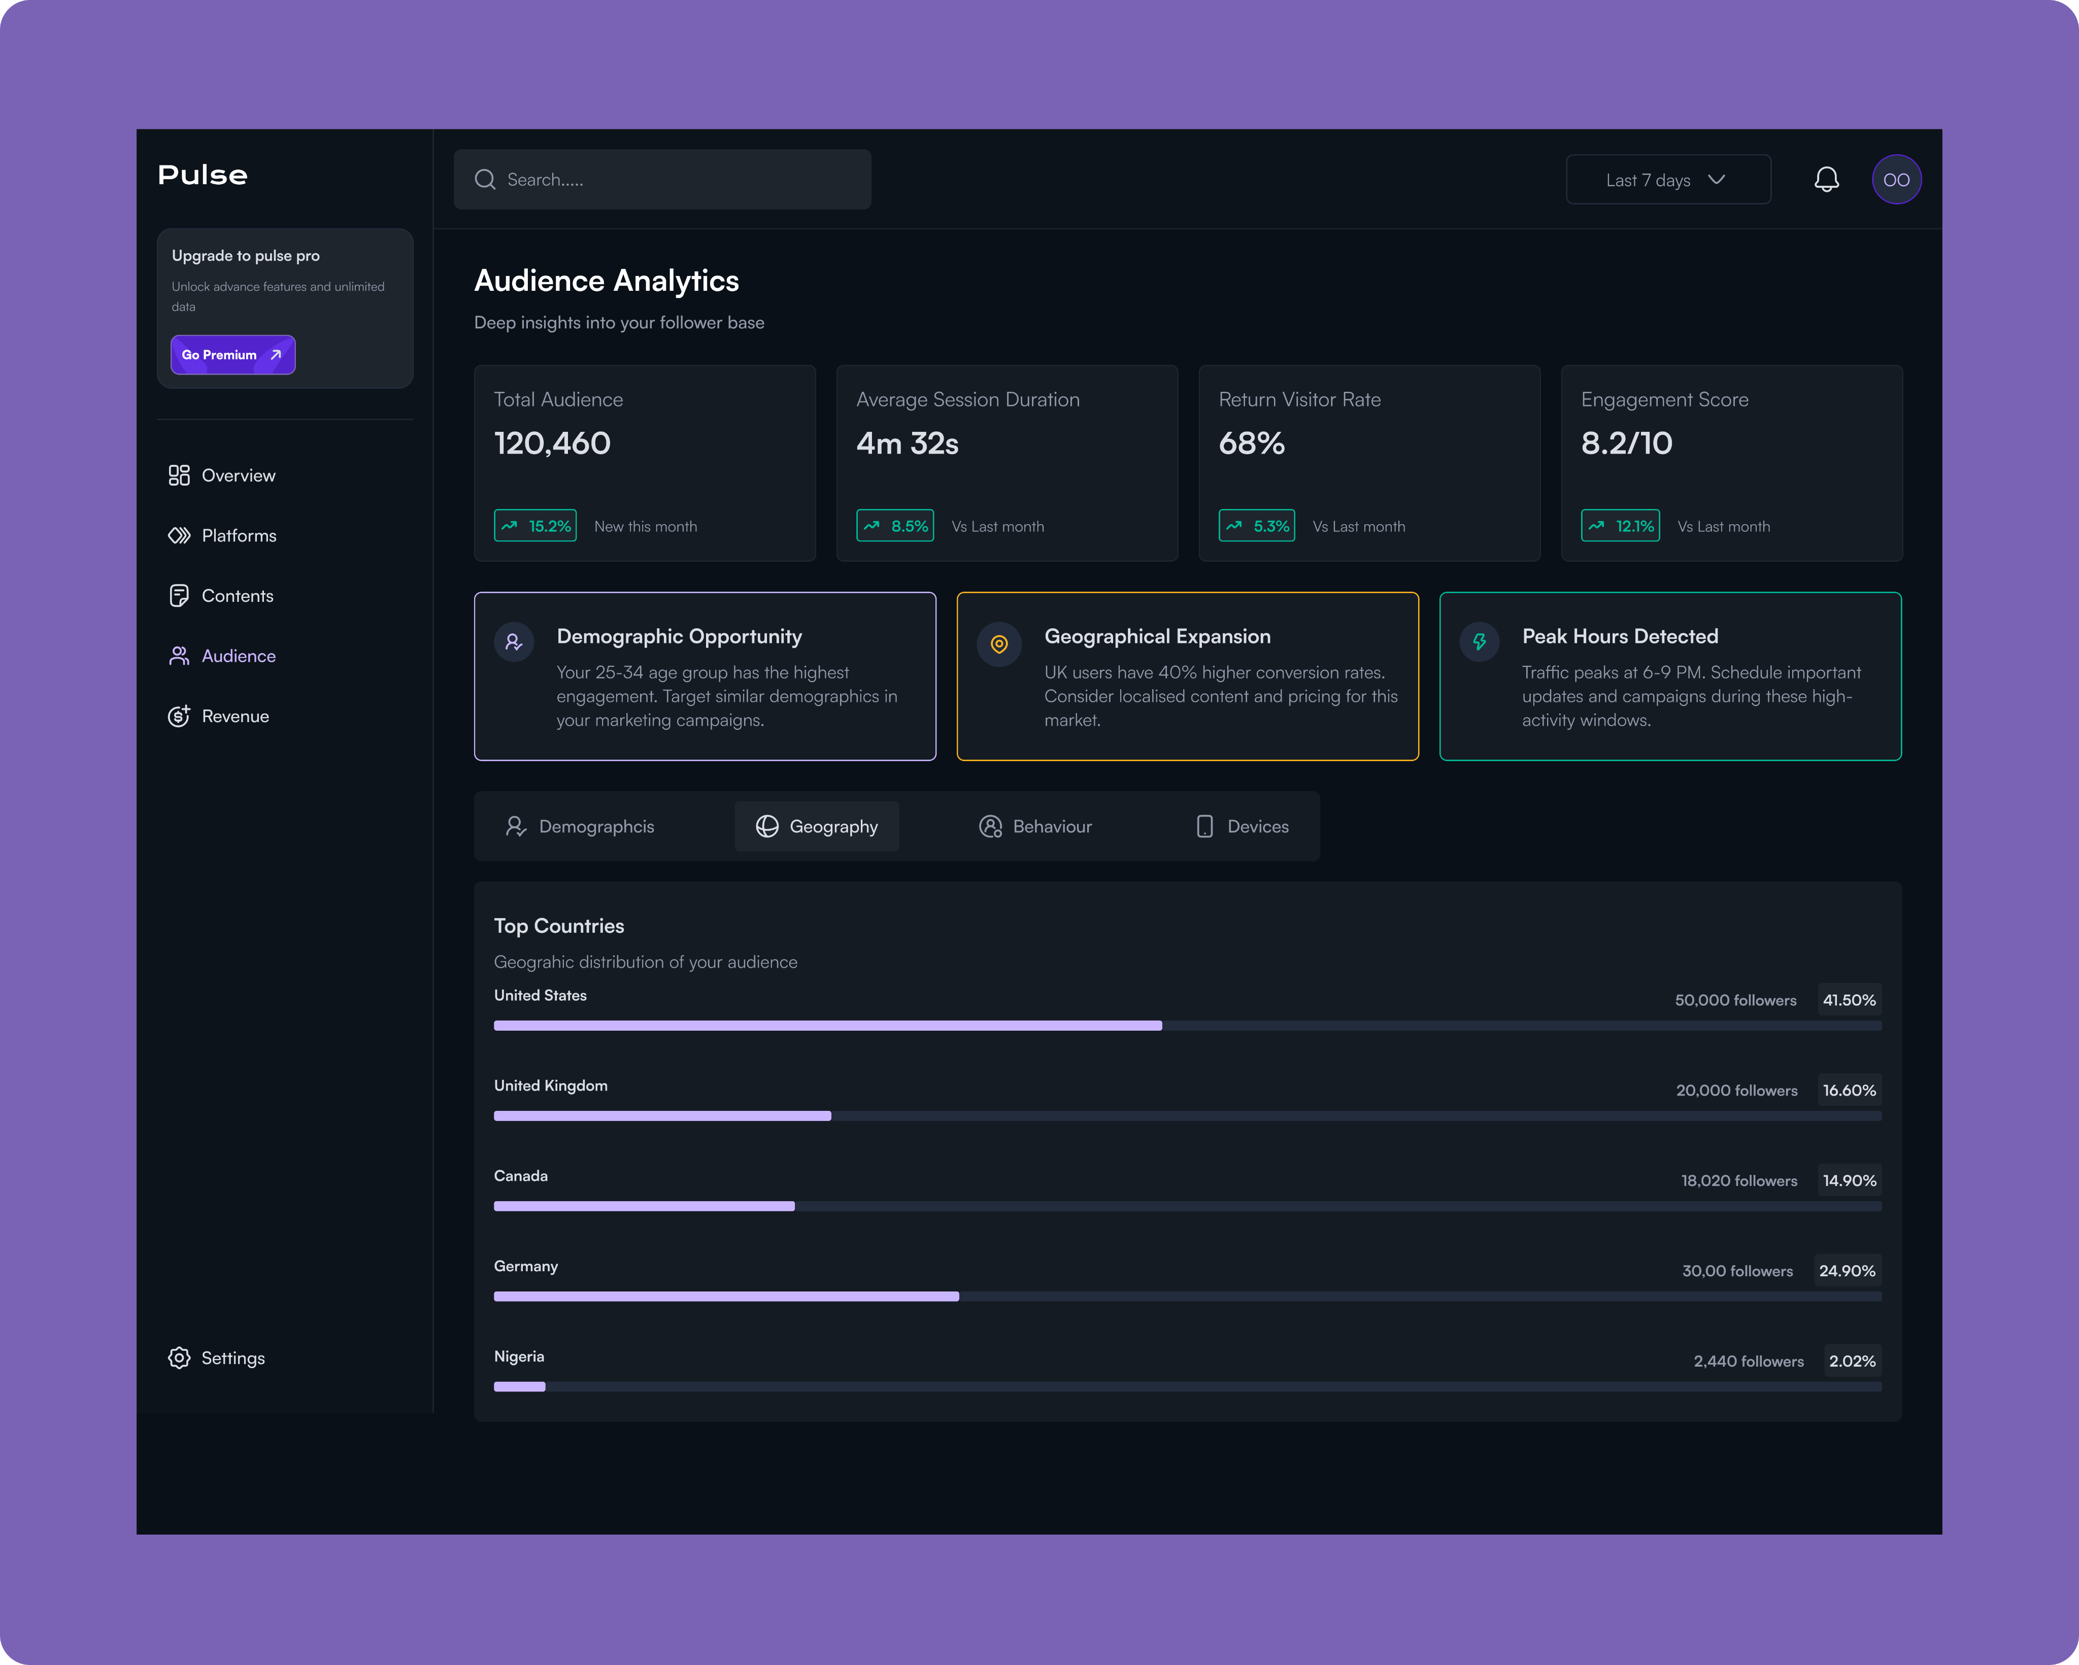This screenshot has height=1665, width=2079.
Task: Open the Last 7 days dropdown
Action: click(1667, 179)
